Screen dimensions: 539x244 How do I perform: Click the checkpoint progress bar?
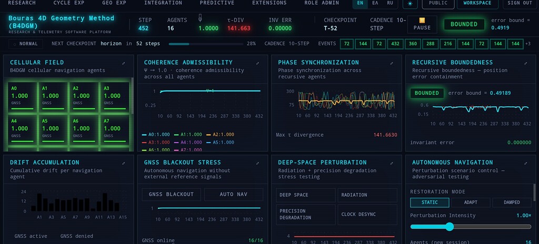tap(205, 44)
